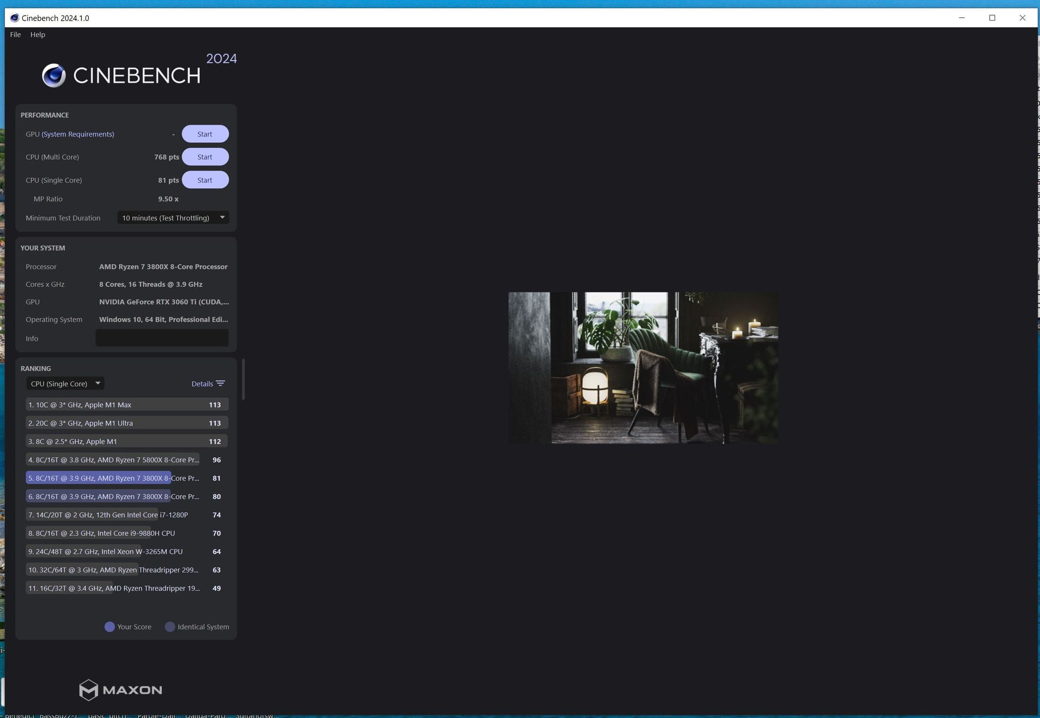The height and width of the screenshot is (718, 1040).
Task: Click the Maxon logo icon
Action: 88,690
